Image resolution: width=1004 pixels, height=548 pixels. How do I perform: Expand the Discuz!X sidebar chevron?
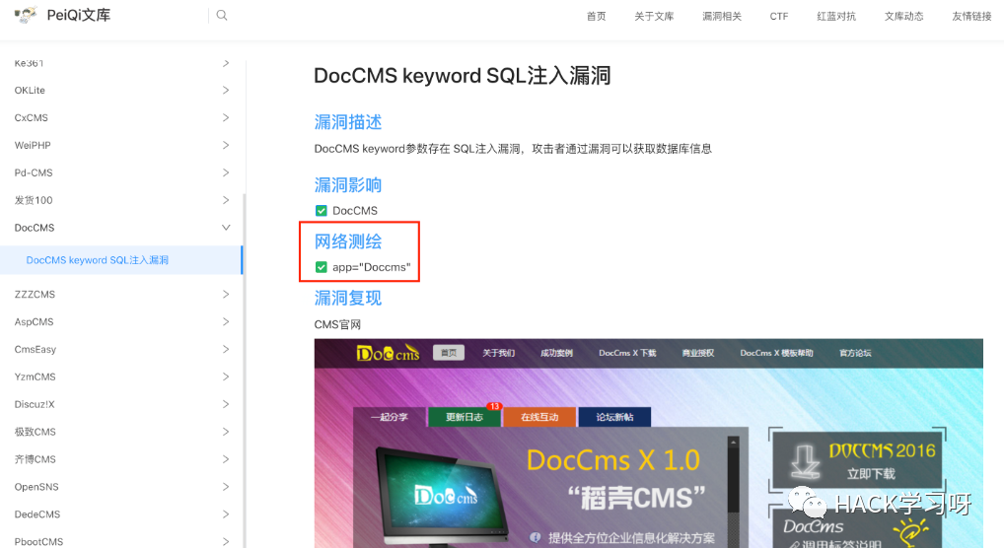[x=226, y=405]
